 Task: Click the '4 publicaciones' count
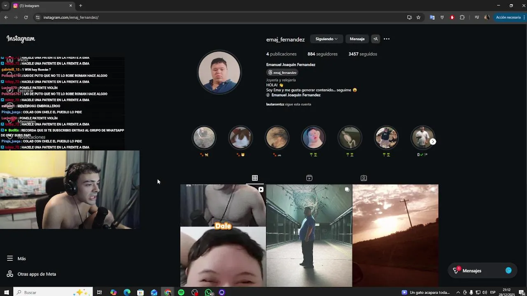tap(281, 54)
